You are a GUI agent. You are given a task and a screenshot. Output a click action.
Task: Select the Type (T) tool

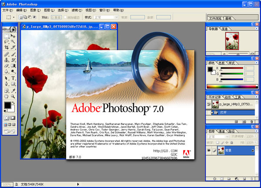[x=13, y=78]
